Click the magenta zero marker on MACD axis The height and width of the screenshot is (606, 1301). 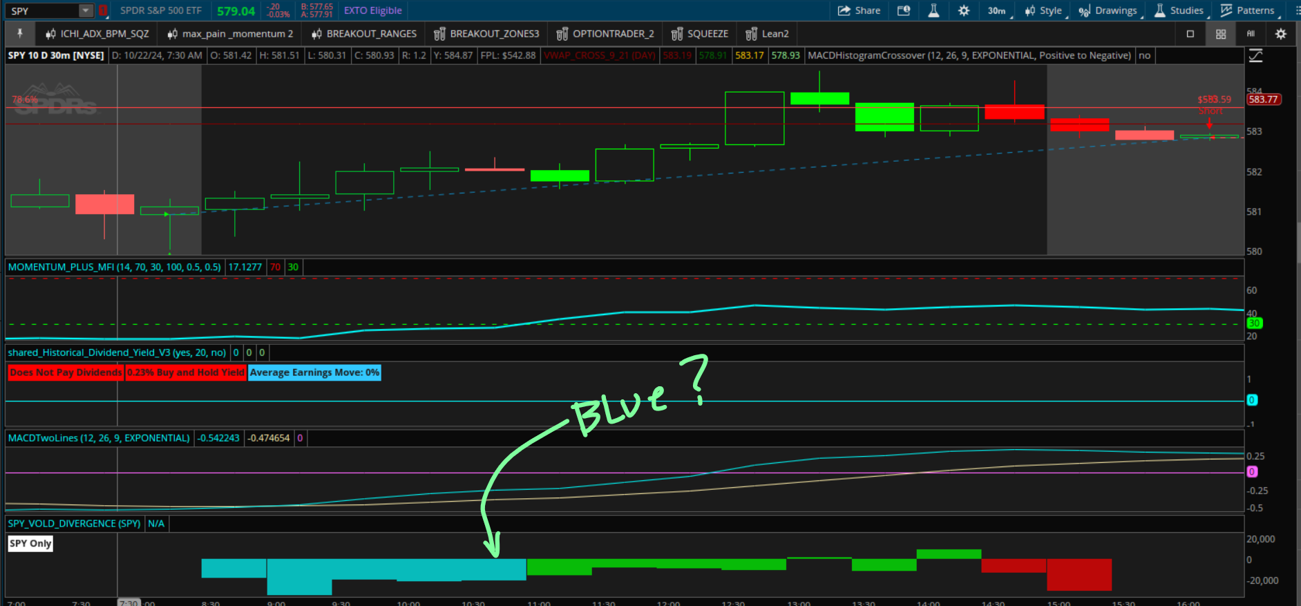click(1252, 472)
